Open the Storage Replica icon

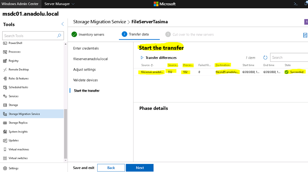[x=5, y=123]
